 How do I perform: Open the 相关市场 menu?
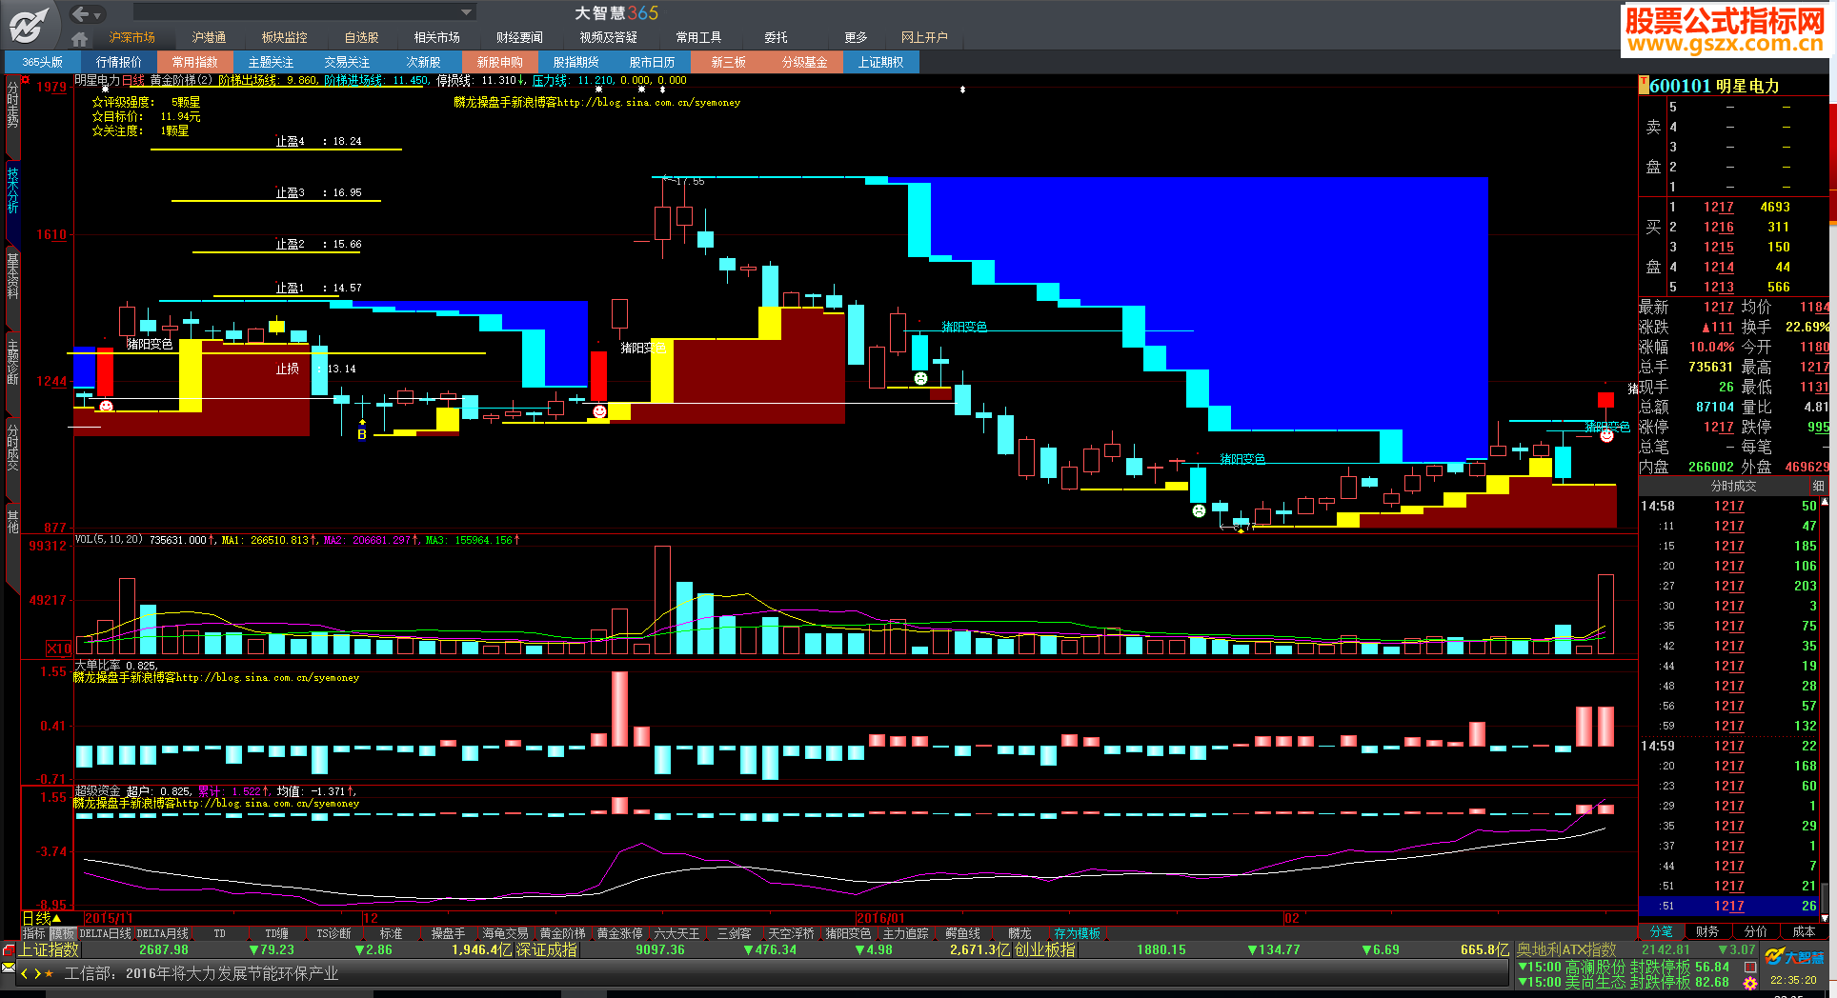(x=437, y=37)
